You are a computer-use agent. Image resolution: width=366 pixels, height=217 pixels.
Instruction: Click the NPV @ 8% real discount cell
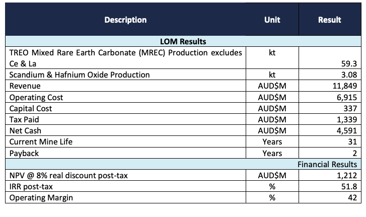coord(125,175)
